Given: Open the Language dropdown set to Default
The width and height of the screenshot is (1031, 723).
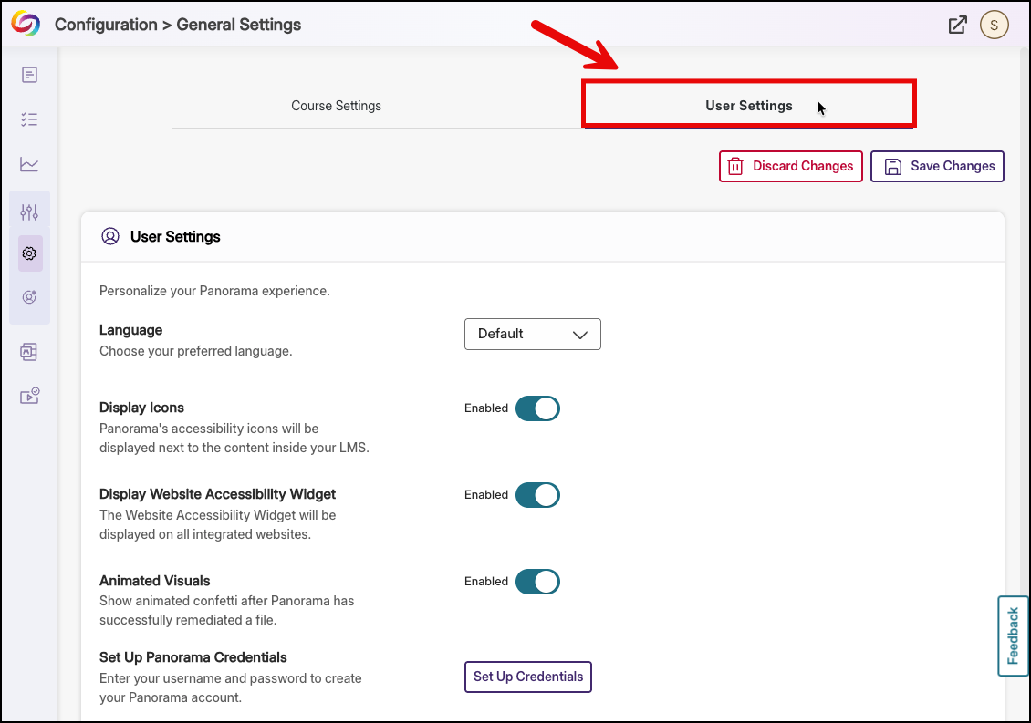Looking at the screenshot, I should point(533,334).
